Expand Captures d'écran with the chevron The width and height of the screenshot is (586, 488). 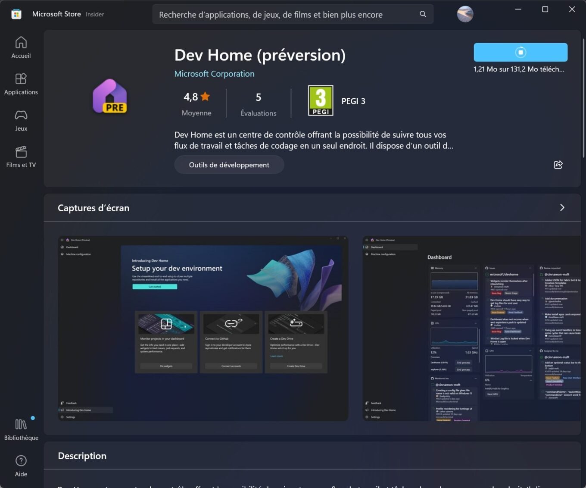pyautogui.click(x=562, y=208)
